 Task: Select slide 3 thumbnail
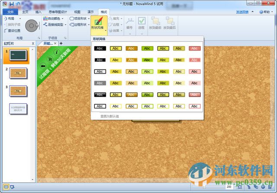point(18,91)
